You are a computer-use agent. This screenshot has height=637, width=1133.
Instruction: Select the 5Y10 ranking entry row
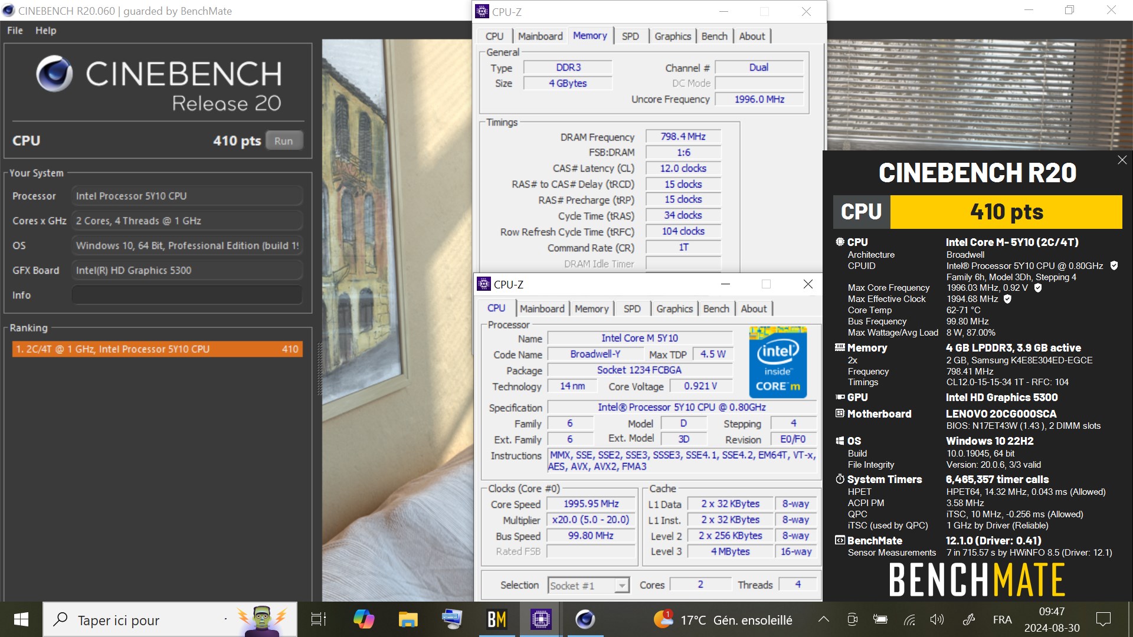pos(157,349)
